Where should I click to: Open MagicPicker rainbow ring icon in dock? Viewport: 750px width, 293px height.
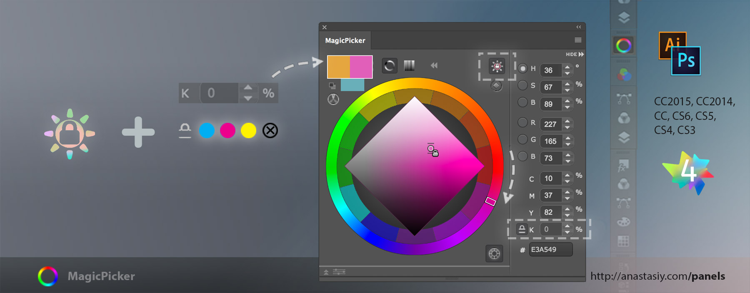(x=624, y=45)
